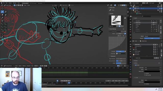163x91 pixels.
Task: Open the Caps Type Round dropdown
Action: [x=121, y=54]
